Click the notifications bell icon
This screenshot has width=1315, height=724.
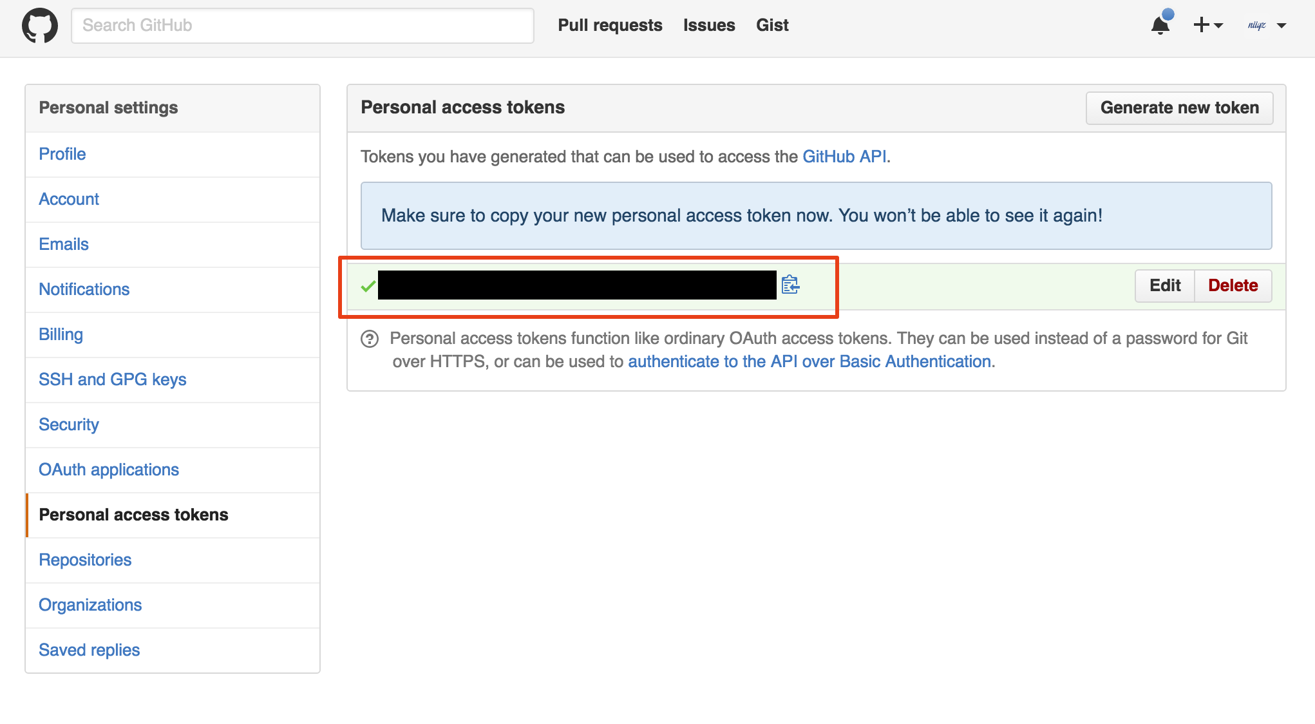[1160, 24]
